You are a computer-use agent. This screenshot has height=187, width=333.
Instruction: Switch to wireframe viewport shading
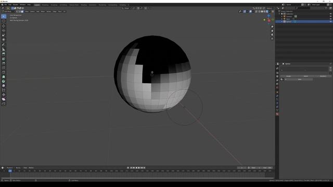tap(260, 11)
